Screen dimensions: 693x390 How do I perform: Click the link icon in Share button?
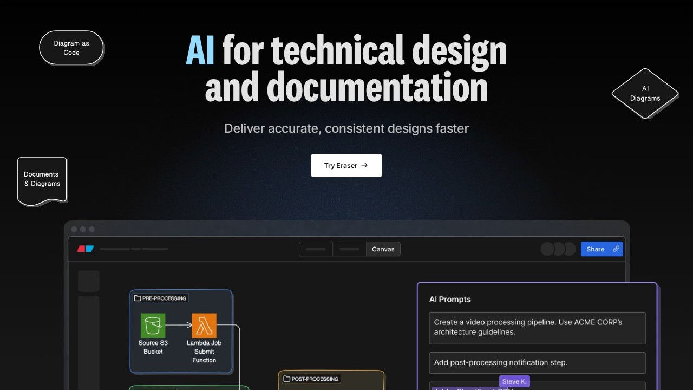tap(616, 249)
